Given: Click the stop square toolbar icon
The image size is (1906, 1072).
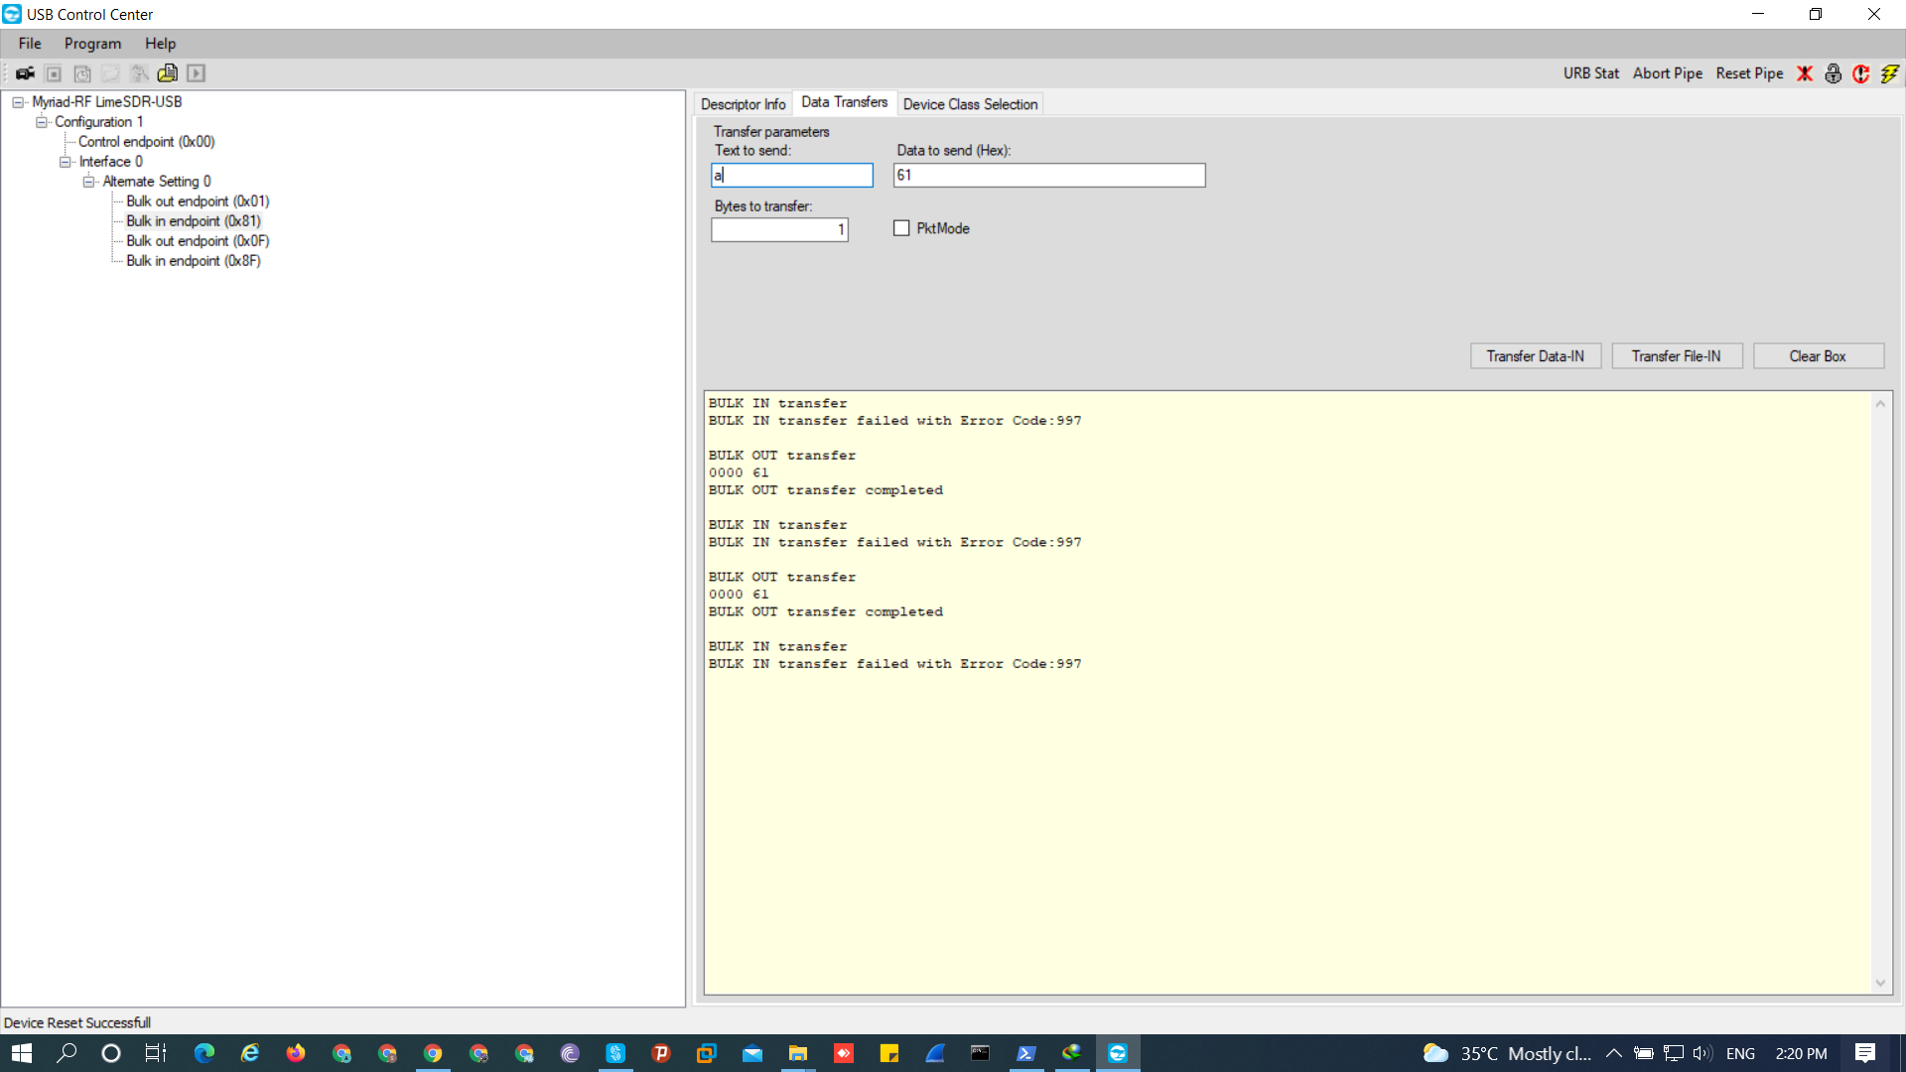Looking at the screenshot, I should point(55,73).
